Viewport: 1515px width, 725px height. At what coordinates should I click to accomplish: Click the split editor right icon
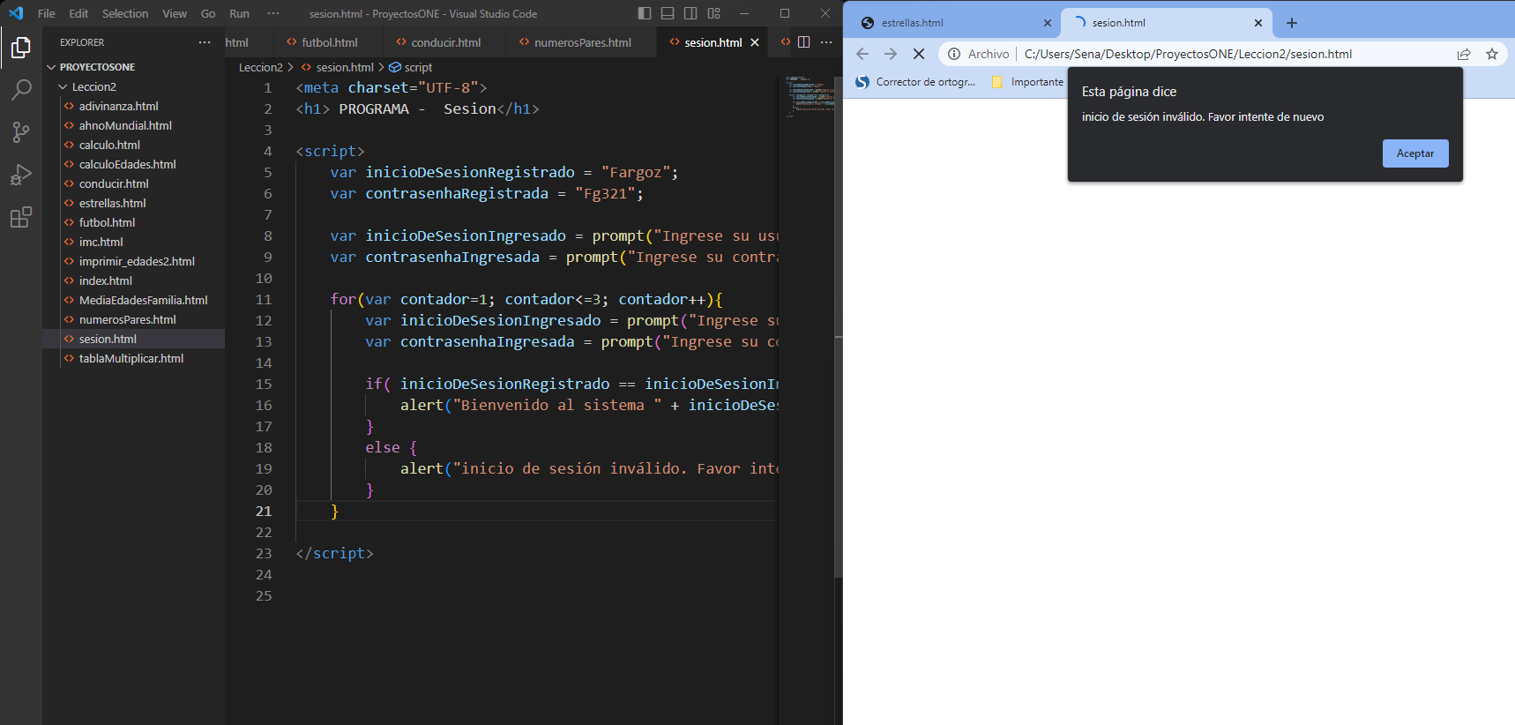[803, 42]
